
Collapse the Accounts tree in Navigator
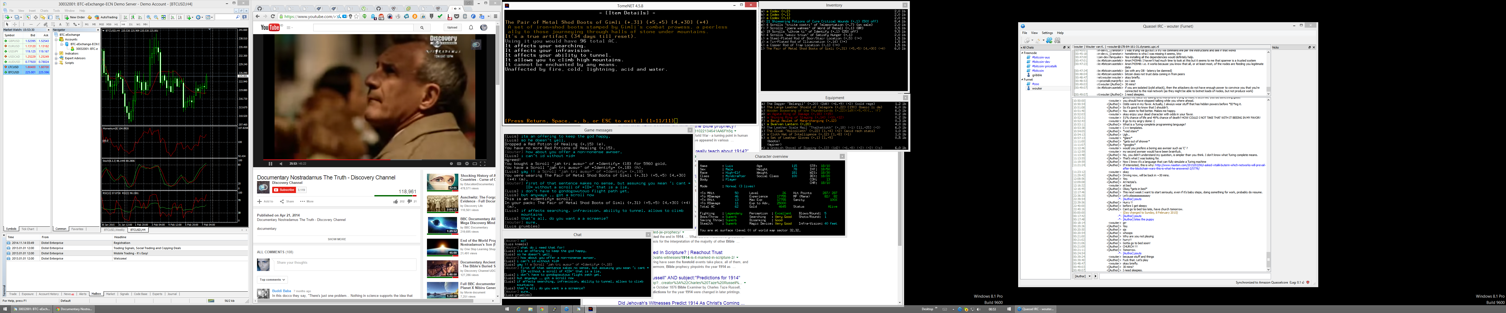pyautogui.click(x=57, y=40)
